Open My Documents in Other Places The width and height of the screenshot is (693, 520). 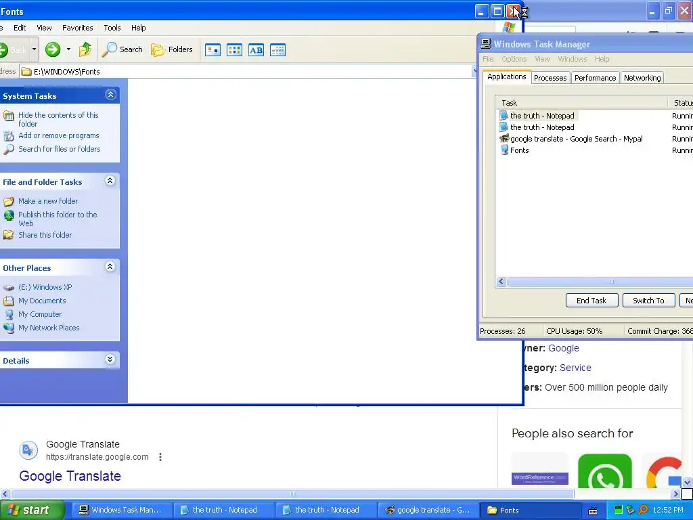(x=42, y=301)
